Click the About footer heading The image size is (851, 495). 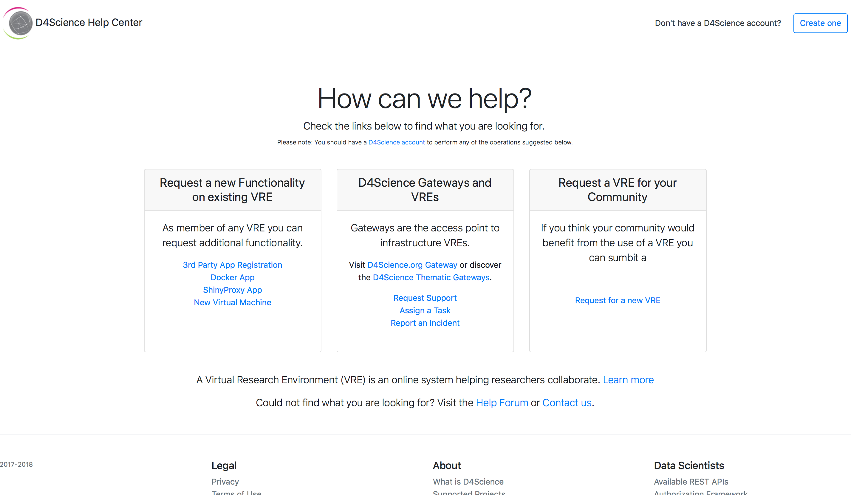[447, 466]
